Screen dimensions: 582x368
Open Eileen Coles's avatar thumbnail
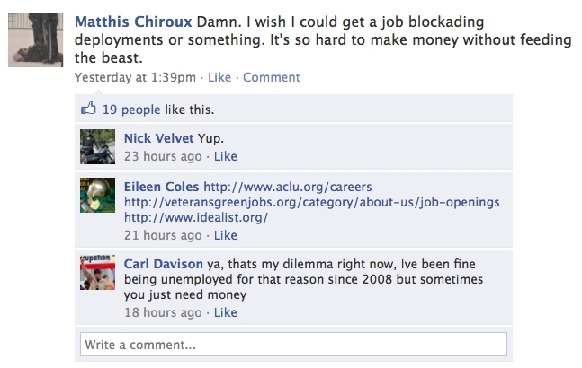(96, 195)
